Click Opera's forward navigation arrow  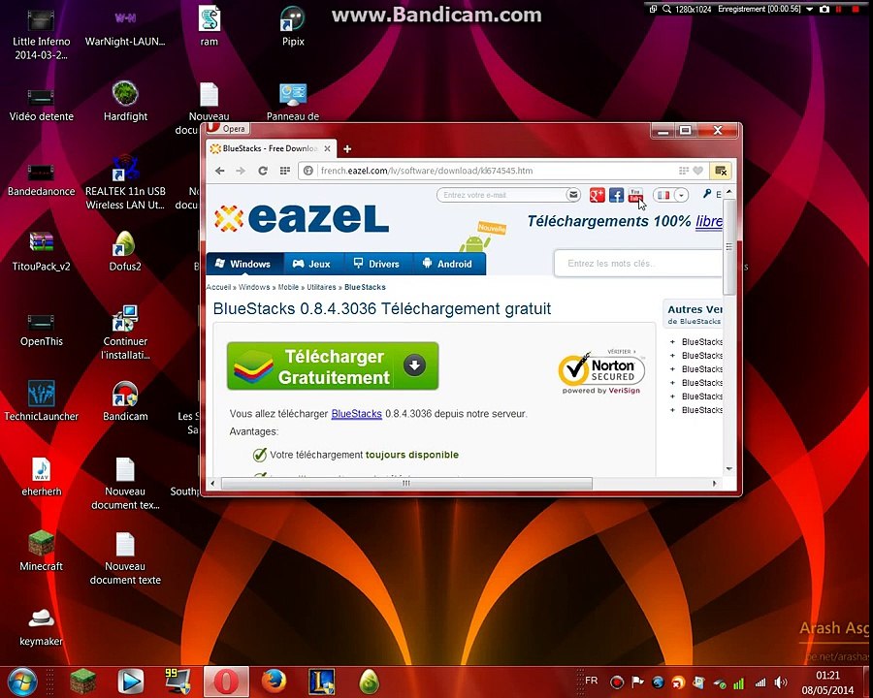tap(241, 171)
